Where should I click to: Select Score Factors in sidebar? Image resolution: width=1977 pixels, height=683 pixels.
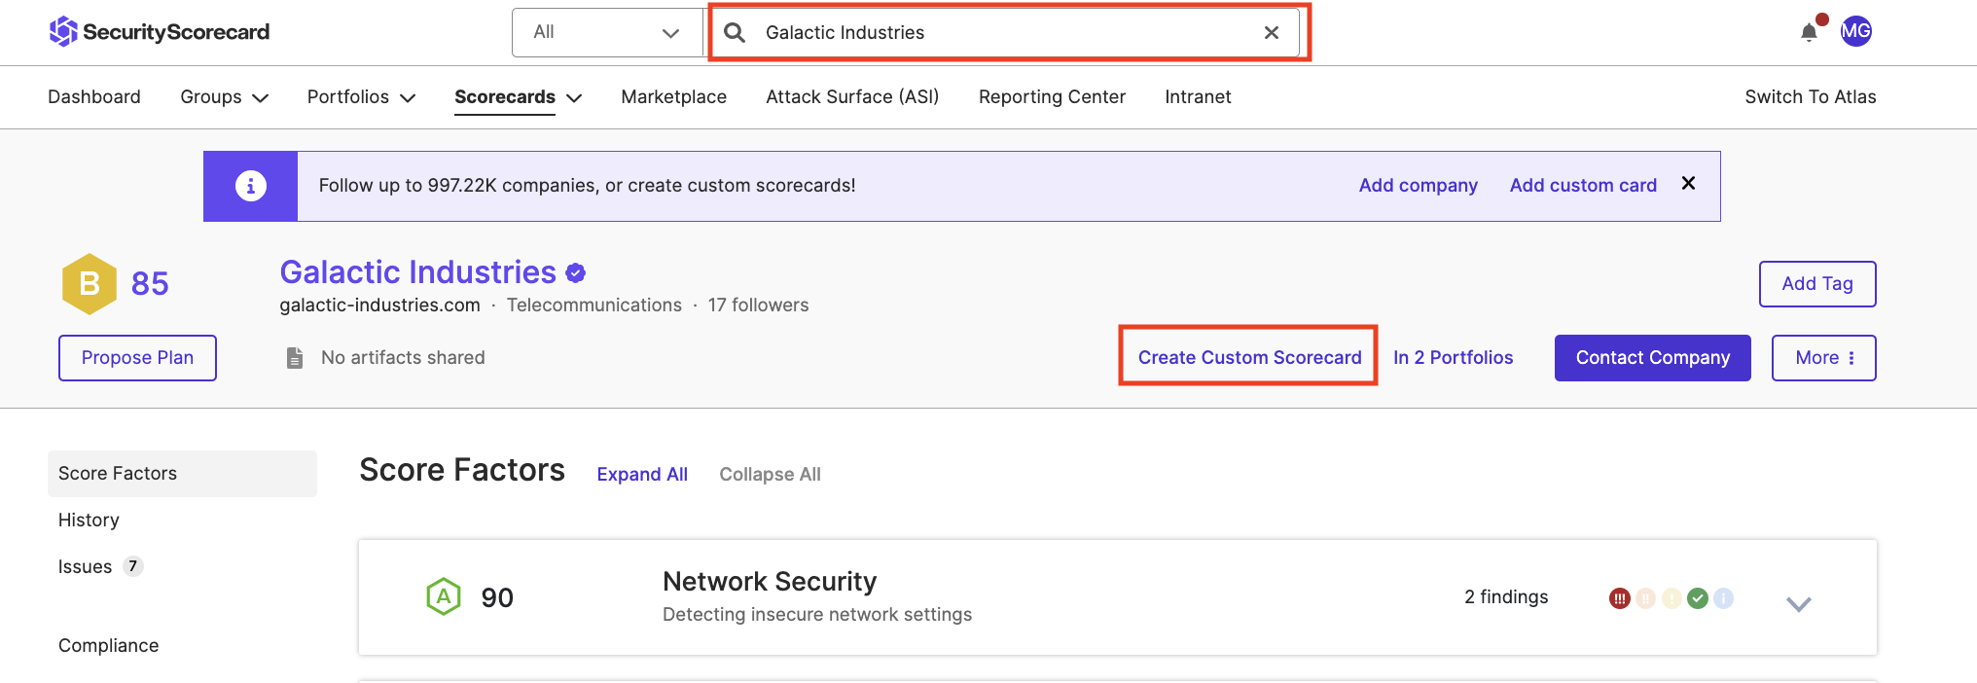(182, 473)
